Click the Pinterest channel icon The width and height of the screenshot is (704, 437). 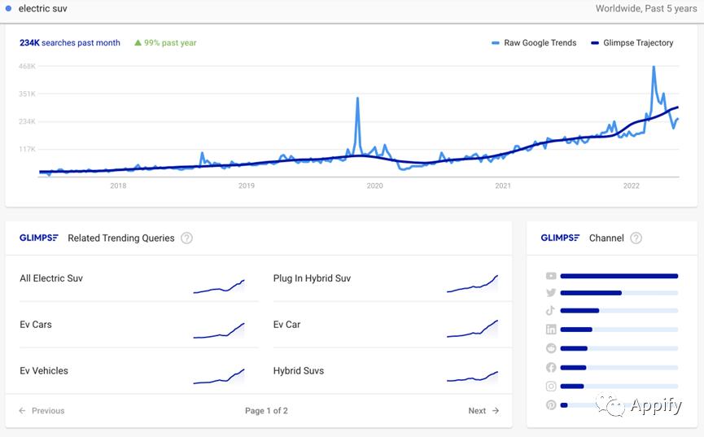551,405
